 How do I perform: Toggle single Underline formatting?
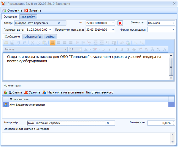click(x=116, y=49)
